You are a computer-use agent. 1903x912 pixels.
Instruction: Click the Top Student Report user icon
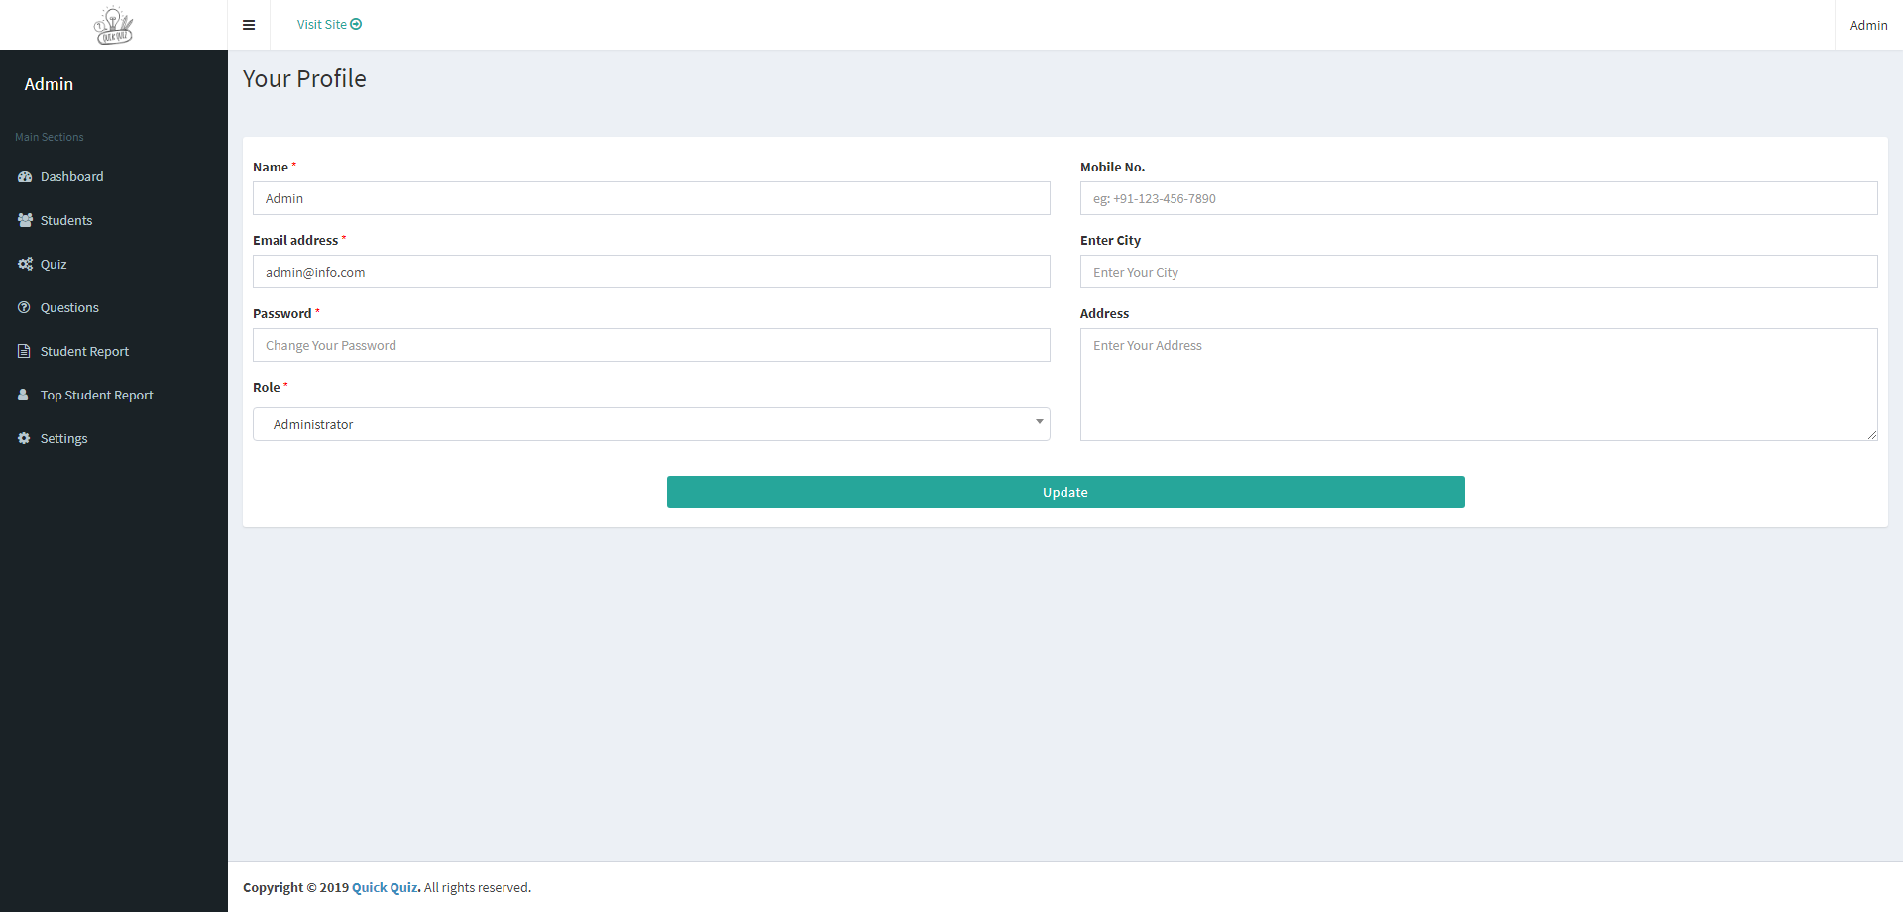[24, 395]
